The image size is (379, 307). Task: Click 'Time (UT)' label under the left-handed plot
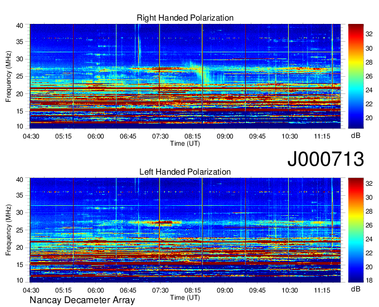tap(185, 298)
